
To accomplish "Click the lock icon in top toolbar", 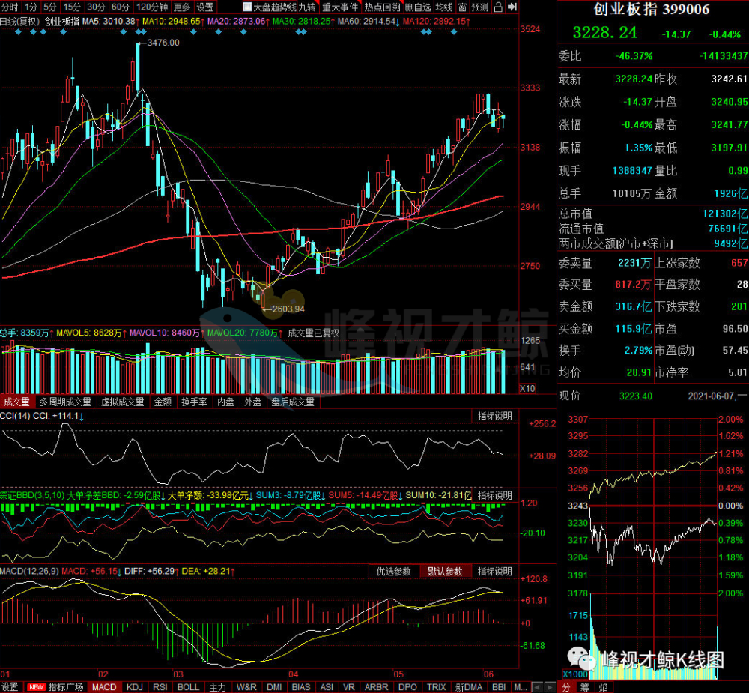I will (498, 7).
